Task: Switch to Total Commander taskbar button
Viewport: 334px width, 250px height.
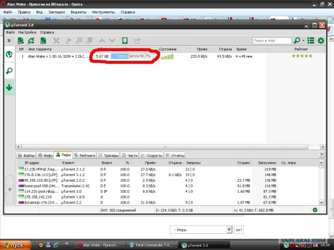Action: [x=152, y=245]
